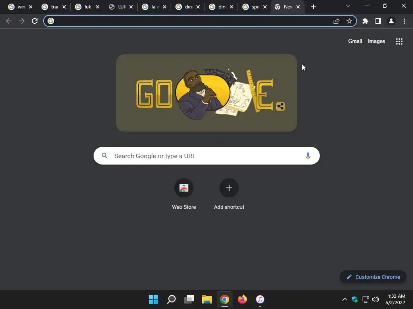Switch to the 'la-n' tab
The image size is (413, 309).
point(154,7)
